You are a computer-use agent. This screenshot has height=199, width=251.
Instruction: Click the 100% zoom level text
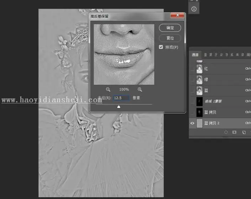coord(124,90)
